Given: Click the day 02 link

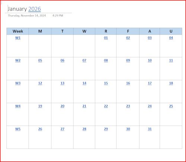Looking at the screenshot, I should 128,38.
